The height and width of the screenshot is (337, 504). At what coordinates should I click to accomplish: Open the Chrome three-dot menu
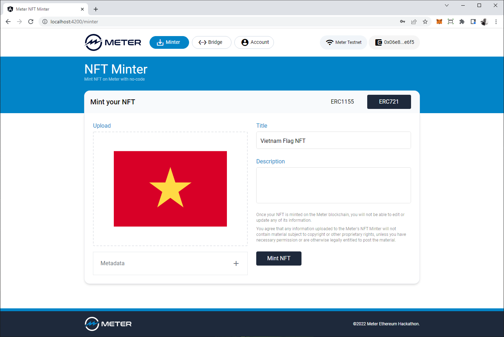coord(496,22)
